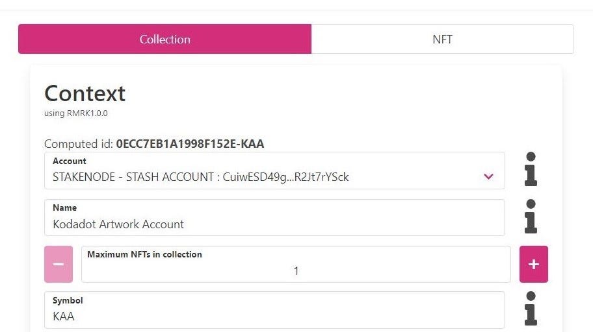Click the bold Symbol label

[68, 301]
